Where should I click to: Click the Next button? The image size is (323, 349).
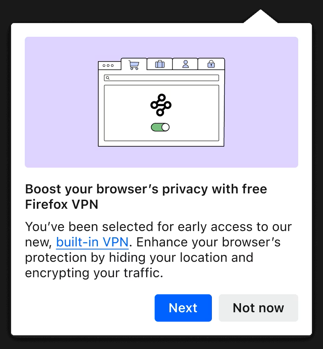pos(183,308)
